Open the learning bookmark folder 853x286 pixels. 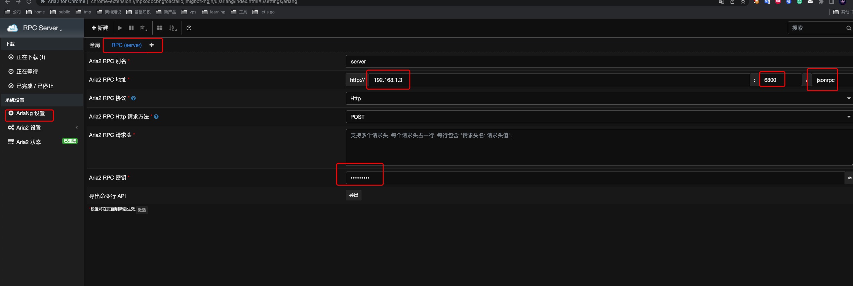click(x=214, y=12)
